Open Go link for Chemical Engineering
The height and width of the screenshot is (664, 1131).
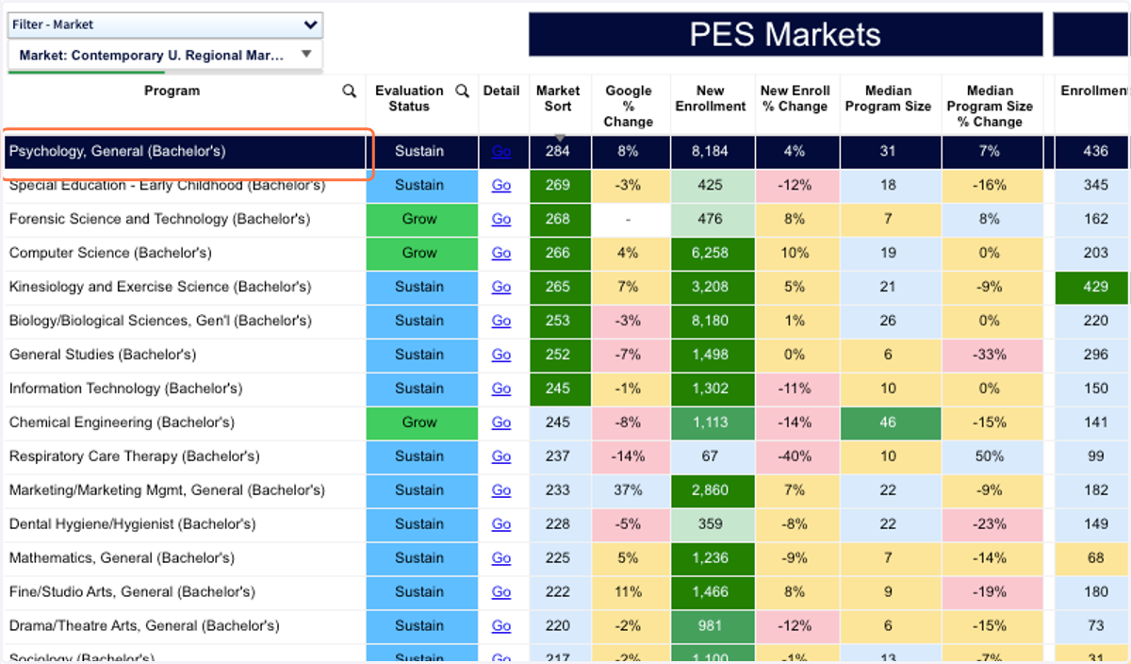click(x=501, y=423)
